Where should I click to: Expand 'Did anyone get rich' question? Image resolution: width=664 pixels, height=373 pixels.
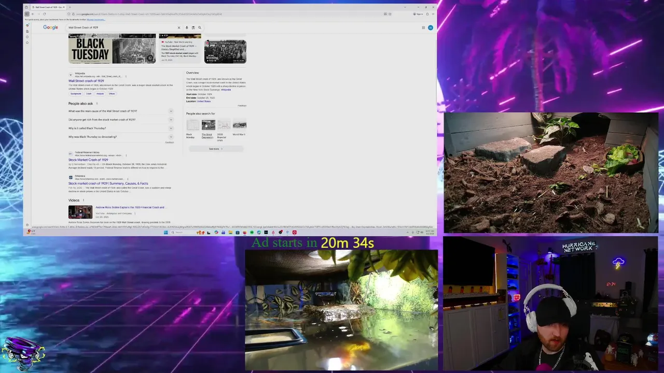pyautogui.click(x=120, y=120)
